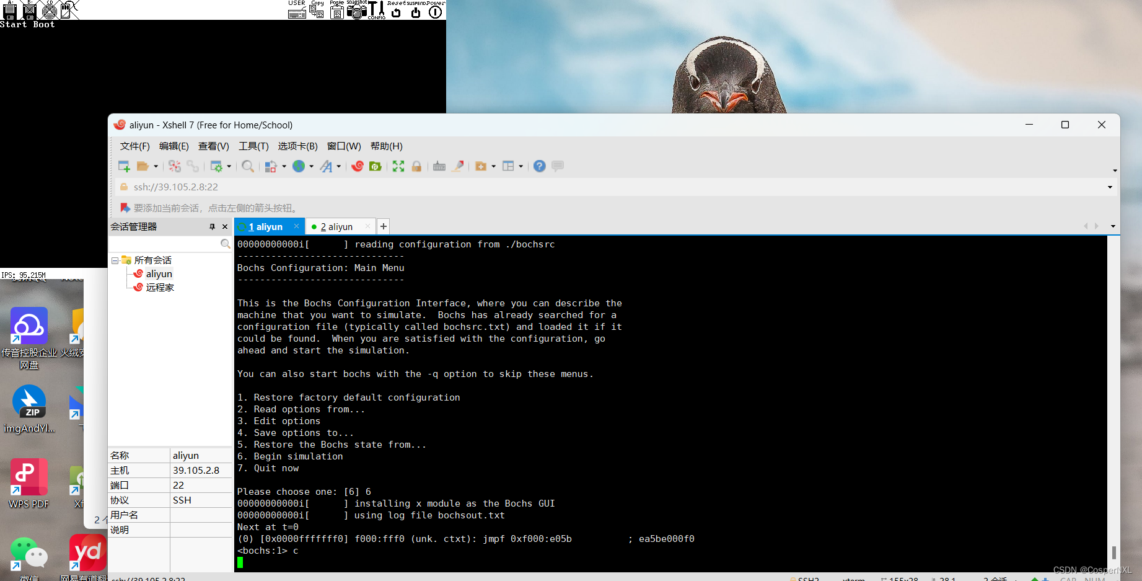This screenshot has width=1142, height=581.
Task: Collapse the 所有会话 tree node
Action: tap(115, 260)
